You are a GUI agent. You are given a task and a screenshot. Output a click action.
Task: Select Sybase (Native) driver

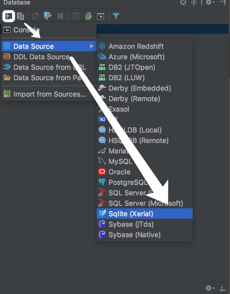tap(144, 235)
